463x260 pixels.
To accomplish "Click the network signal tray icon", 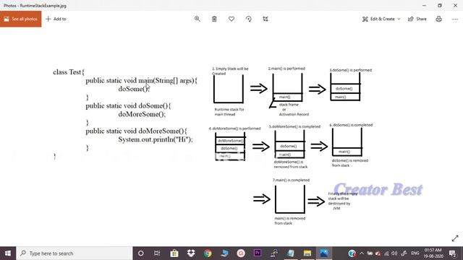I will coord(386,253).
